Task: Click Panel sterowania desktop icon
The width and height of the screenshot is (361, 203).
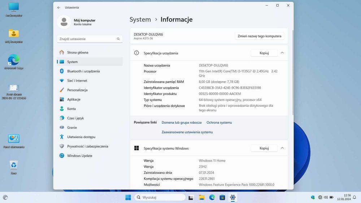Action: 14,141
